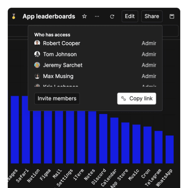Click the Edit button
Screen dimensions: 188x188
click(130, 16)
